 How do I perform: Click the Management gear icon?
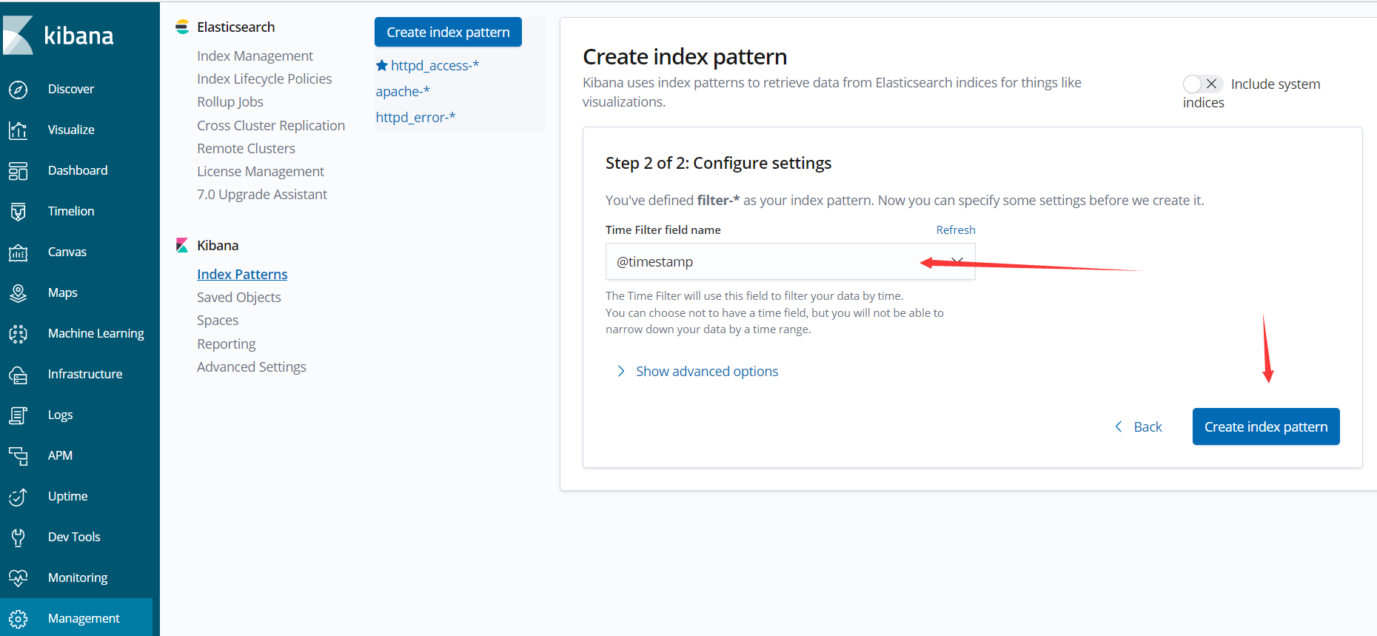19,619
